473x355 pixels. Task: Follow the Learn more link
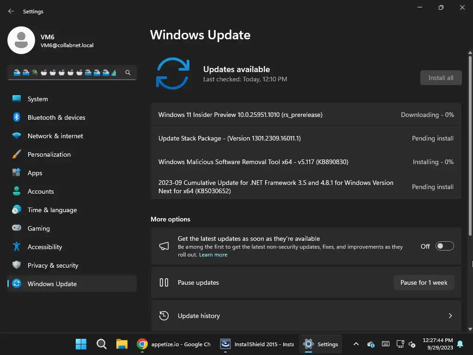pyautogui.click(x=213, y=255)
